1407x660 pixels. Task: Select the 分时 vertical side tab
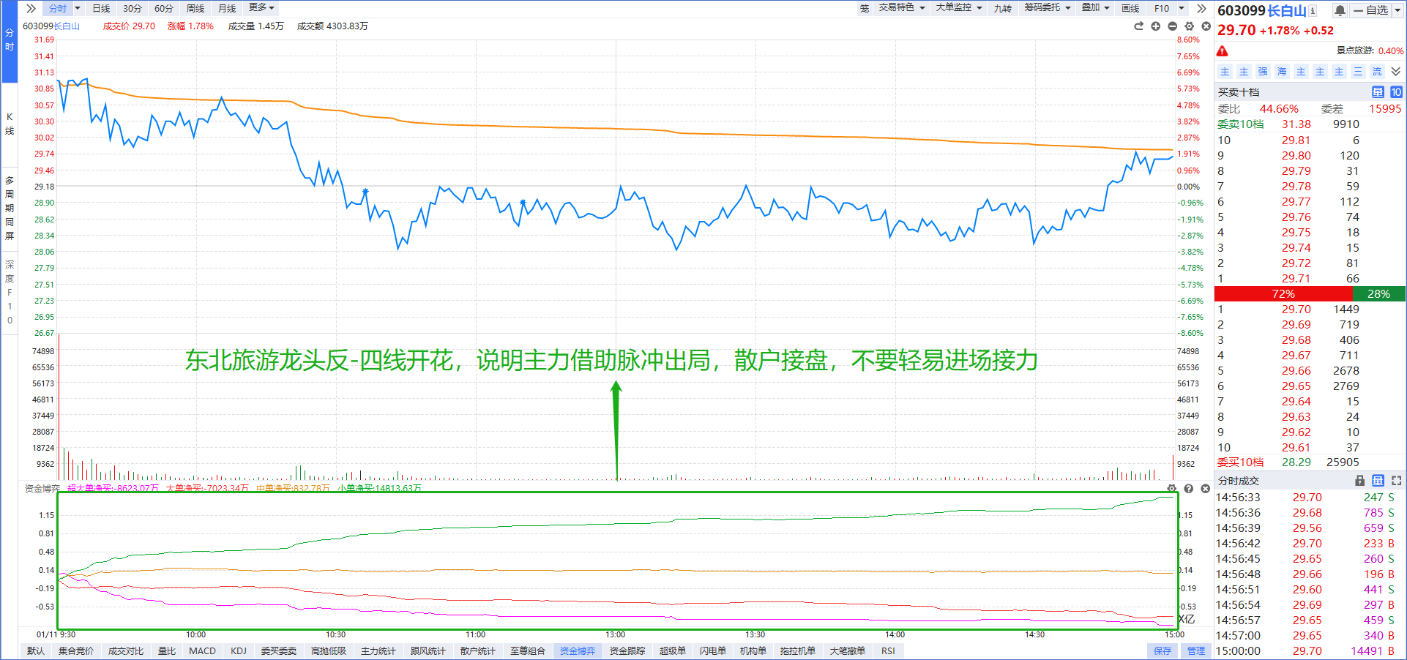tap(10, 40)
